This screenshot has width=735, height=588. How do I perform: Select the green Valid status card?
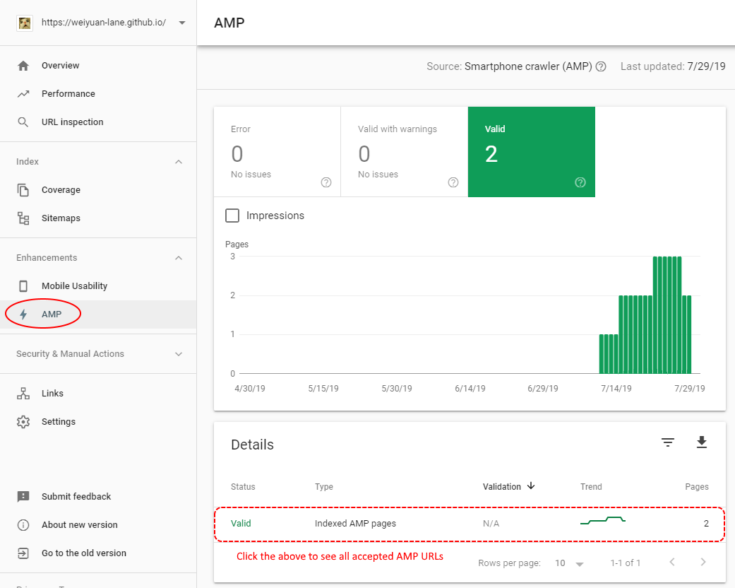tap(531, 152)
